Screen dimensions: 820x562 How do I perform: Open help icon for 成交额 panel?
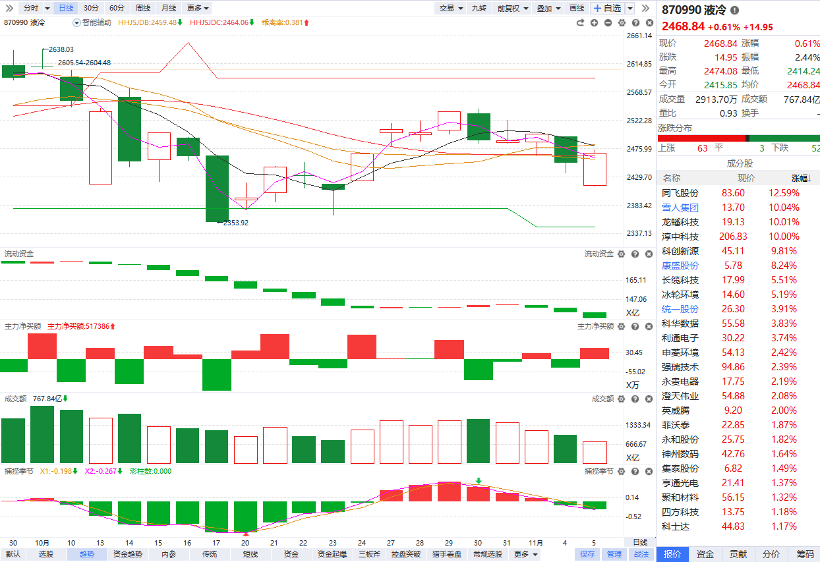click(635, 399)
